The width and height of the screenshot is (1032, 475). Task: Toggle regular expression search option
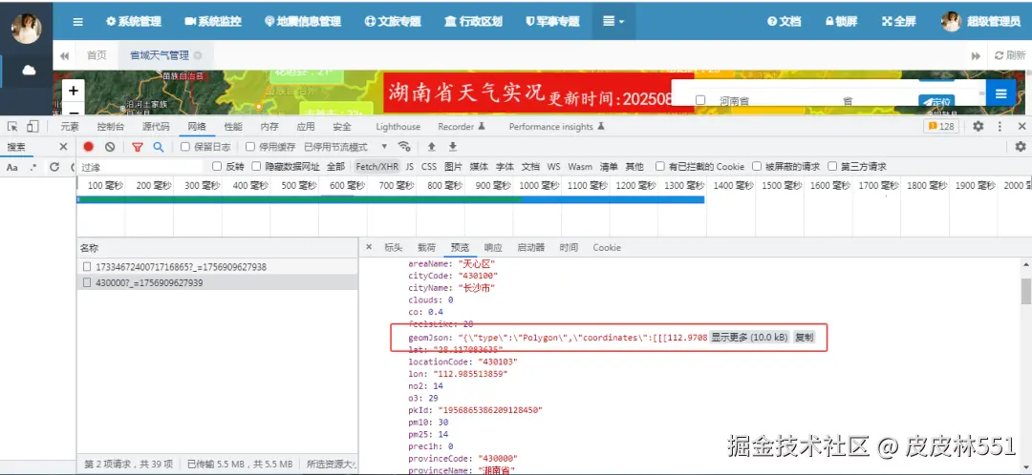32,168
